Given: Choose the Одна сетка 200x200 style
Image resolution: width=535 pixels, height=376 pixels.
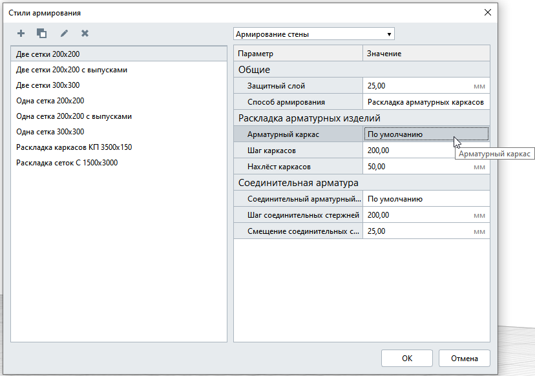Looking at the screenshot, I should coord(50,101).
